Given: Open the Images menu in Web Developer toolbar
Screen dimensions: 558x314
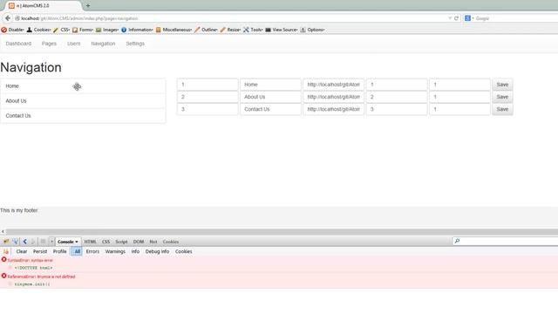Looking at the screenshot, I should click(x=107, y=30).
